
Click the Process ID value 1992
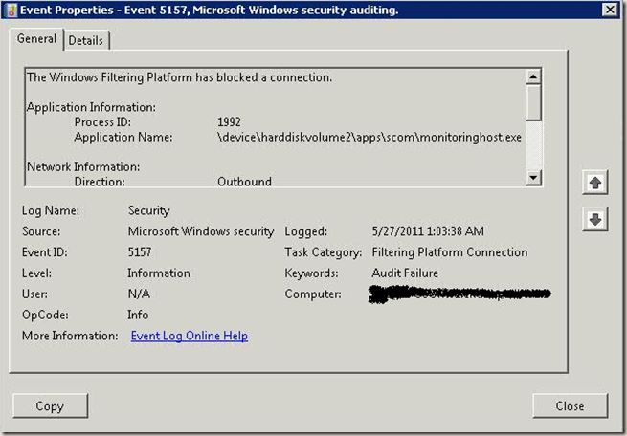(229, 121)
